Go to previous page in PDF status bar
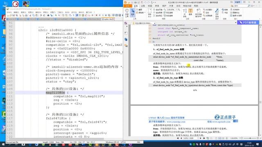The height and width of the screenshot is (147, 262). [x=181, y=138]
